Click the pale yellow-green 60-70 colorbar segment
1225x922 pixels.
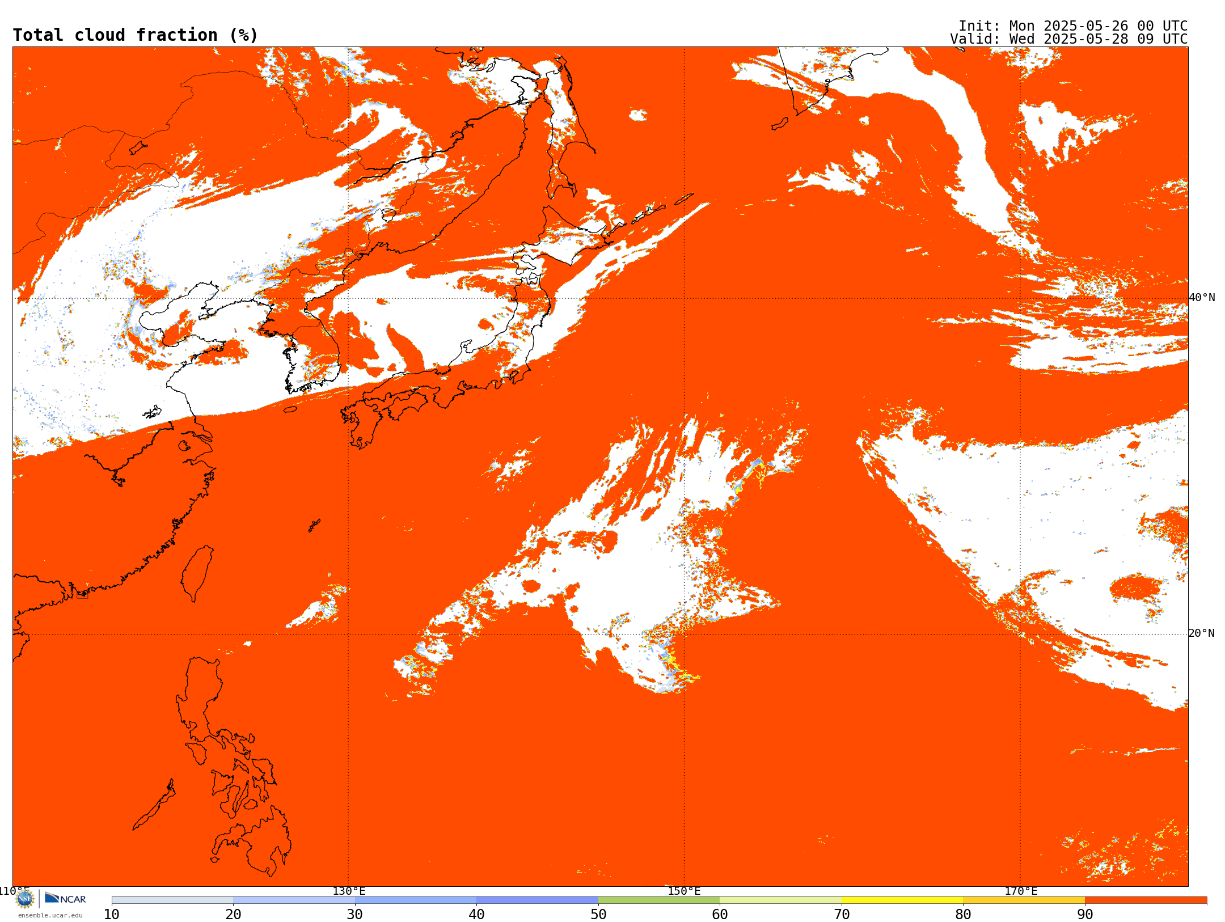coord(780,900)
